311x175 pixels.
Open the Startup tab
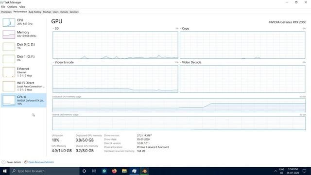(47, 12)
